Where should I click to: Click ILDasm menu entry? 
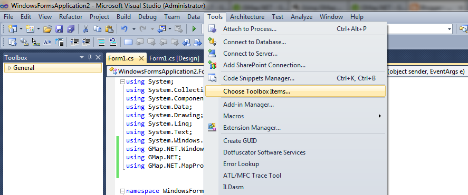click(295, 187)
